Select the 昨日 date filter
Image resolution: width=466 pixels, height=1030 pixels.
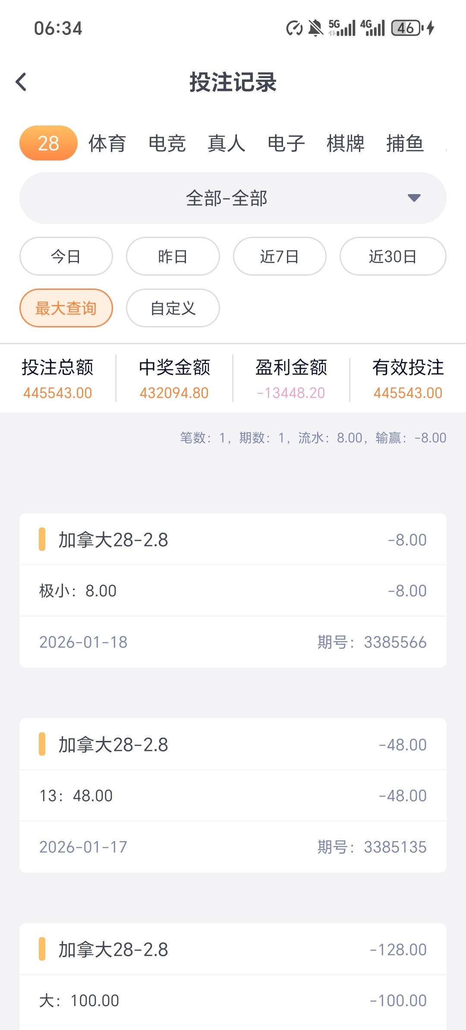pos(173,257)
